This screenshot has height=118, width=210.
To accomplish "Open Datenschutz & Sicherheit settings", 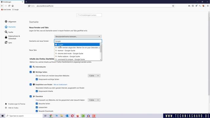I will (12, 37).
